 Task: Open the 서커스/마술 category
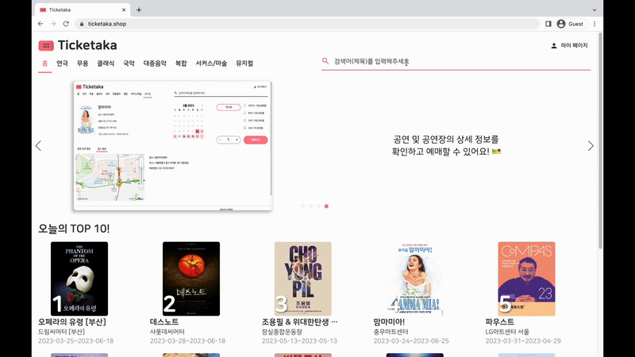[x=211, y=63]
